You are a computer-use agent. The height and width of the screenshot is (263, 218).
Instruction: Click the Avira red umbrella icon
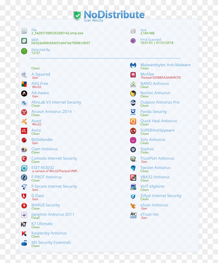point(24,131)
